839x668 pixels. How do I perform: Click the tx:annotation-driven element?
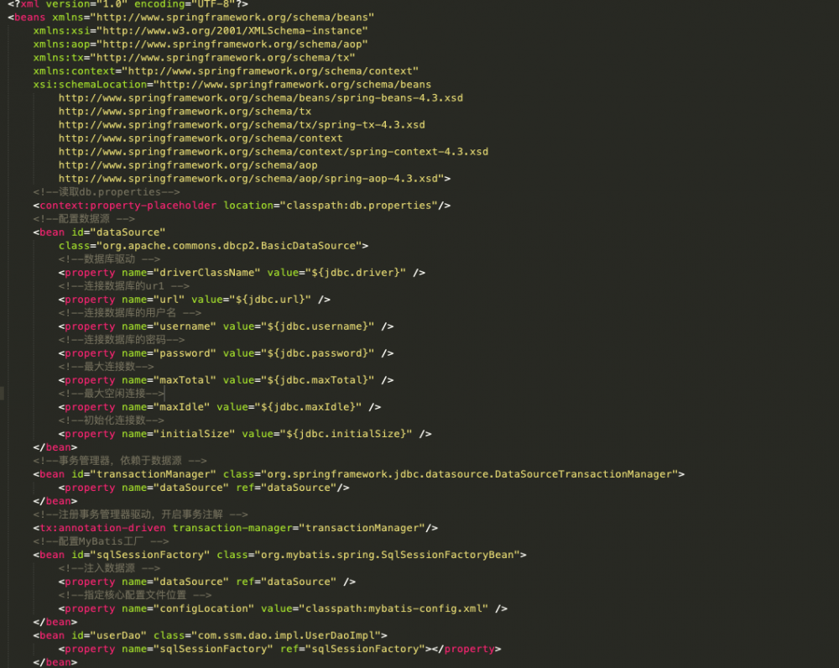click(x=100, y=527)
